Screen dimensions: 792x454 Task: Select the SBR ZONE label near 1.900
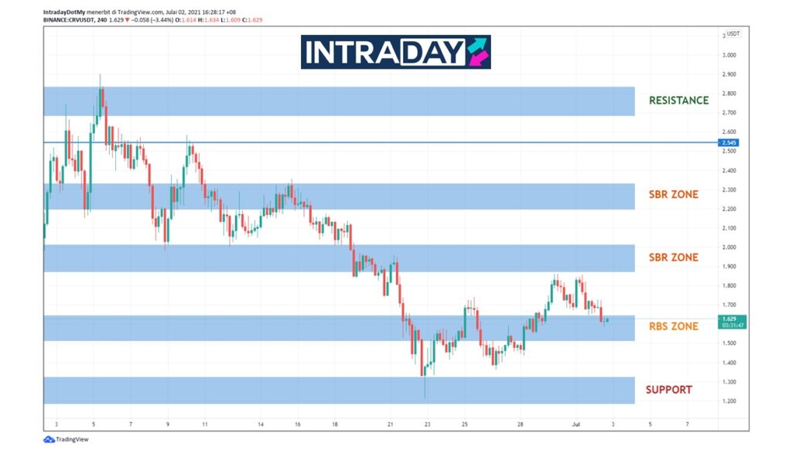(673, 257)
